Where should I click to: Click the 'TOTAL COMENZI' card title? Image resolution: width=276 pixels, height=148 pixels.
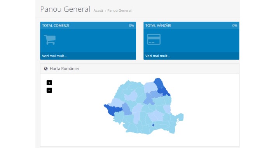pos(56,26)
